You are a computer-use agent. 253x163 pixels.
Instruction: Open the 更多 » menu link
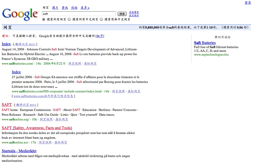coord(85,8)
